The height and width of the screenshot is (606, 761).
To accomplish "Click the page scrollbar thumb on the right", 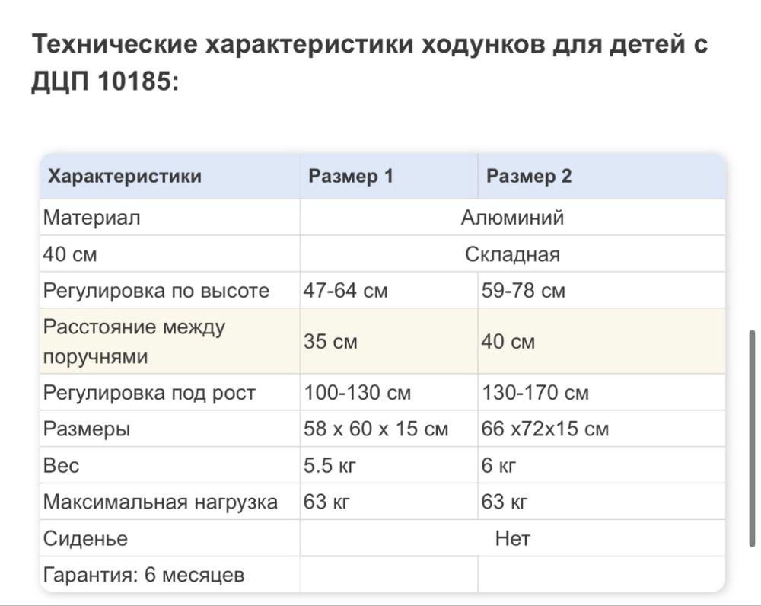I will pos(753,439).
